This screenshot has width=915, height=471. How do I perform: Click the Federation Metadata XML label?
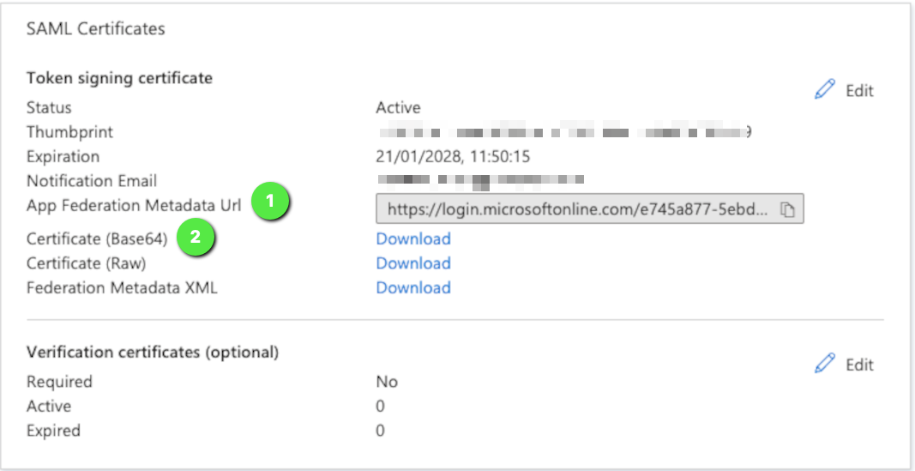pyautogui.click(x=122, y=287)
